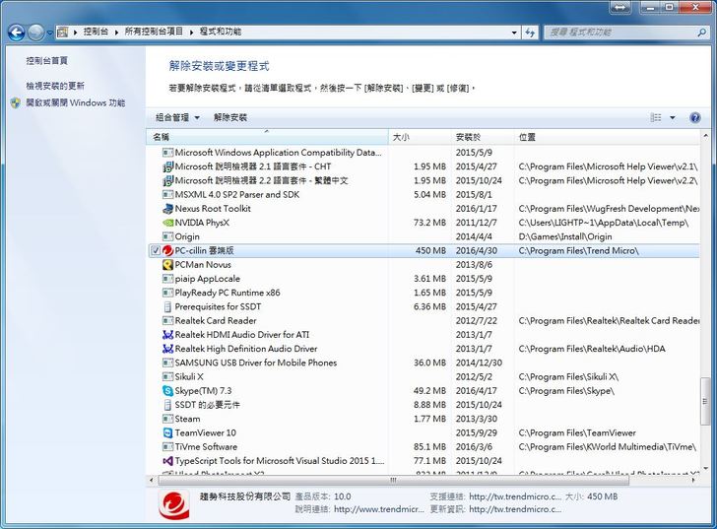Click the horizontal scrollbar thumb

(394, 480)
